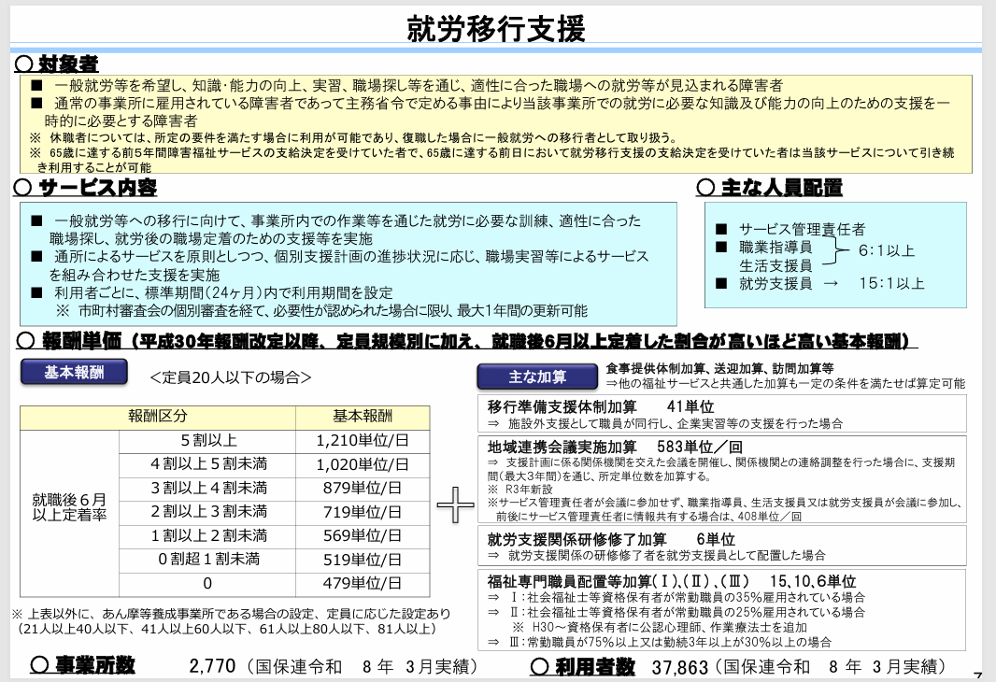Click the 就労移行支援 page title
This screenshot has height=682, width=996.
coord(496,29)
